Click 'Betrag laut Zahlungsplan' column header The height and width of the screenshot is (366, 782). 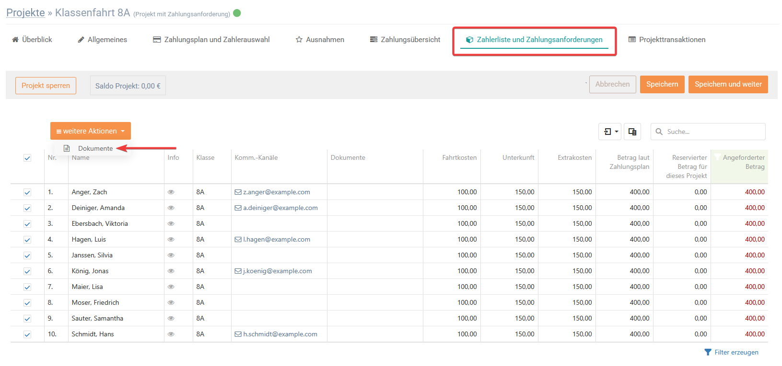(630, 162)
